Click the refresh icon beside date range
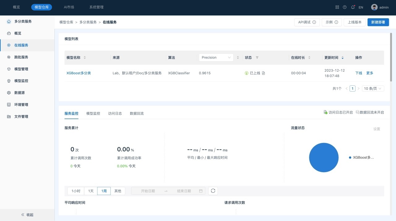 click(x=213, y=191)
